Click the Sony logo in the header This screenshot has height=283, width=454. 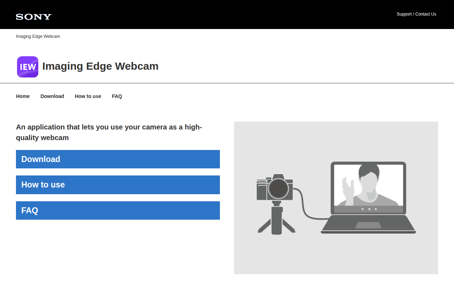34,17
